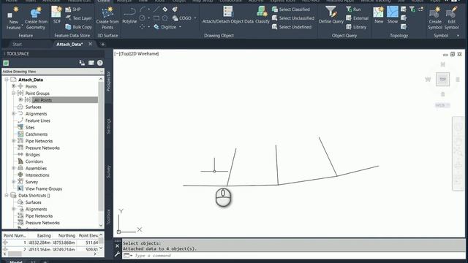468x263 pixels.
Task: Close the Attach_Data tab
Action: tap(90, 44)
